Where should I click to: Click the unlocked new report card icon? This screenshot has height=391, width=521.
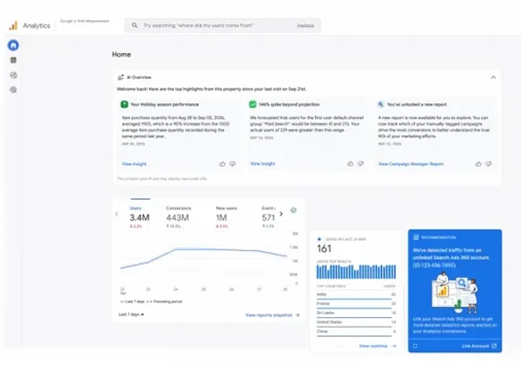pyautogui.click(x=380, y=104)
